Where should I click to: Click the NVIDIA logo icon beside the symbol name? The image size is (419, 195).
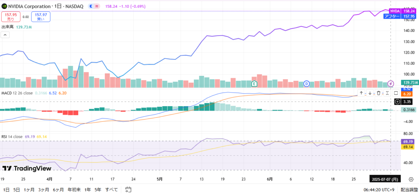[4, 6]
